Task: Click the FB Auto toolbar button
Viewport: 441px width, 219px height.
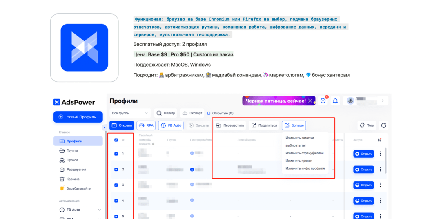Action: pyautogui.click(x=171, y=125)
